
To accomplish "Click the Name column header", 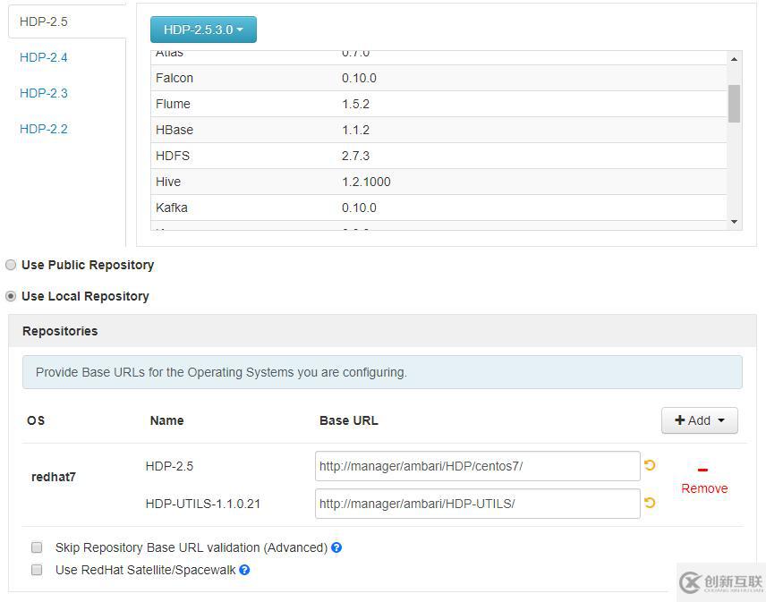I will pos(166,420).
